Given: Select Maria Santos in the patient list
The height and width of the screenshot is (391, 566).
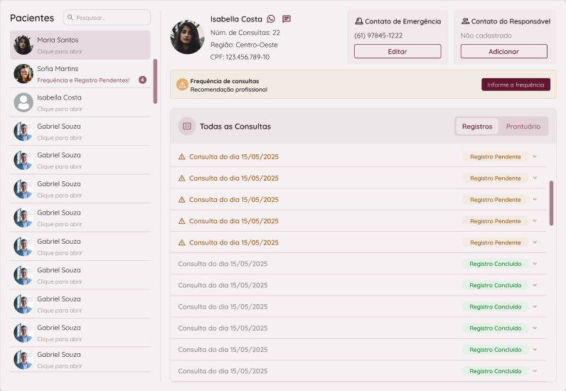Looking at the screenshot, I should (80, 45).
